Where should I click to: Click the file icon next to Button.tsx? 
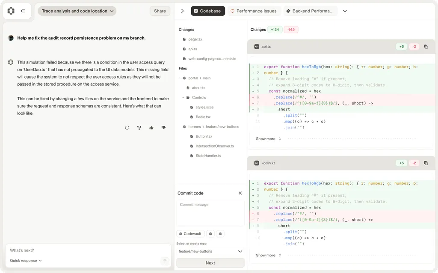coord(191,136)
